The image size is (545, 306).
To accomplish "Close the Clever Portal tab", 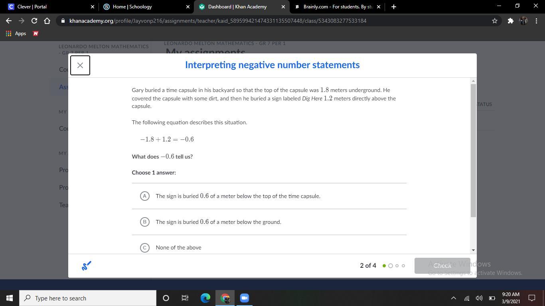I will [93, 7].
